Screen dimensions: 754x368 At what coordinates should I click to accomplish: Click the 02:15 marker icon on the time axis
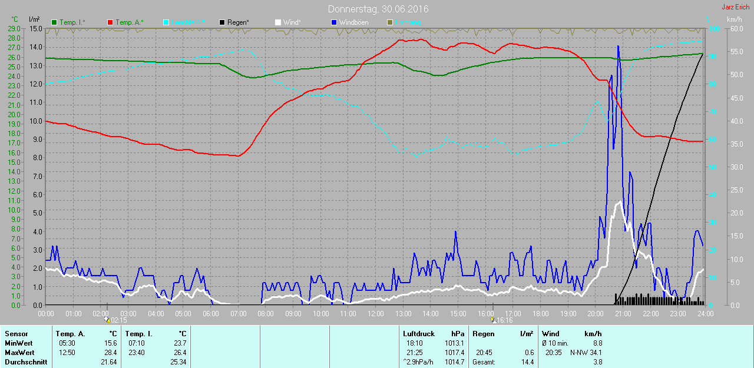tap(107, 320)
